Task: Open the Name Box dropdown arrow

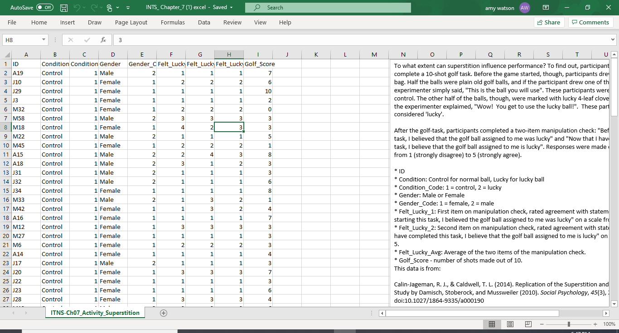Action: coord(44,40)
